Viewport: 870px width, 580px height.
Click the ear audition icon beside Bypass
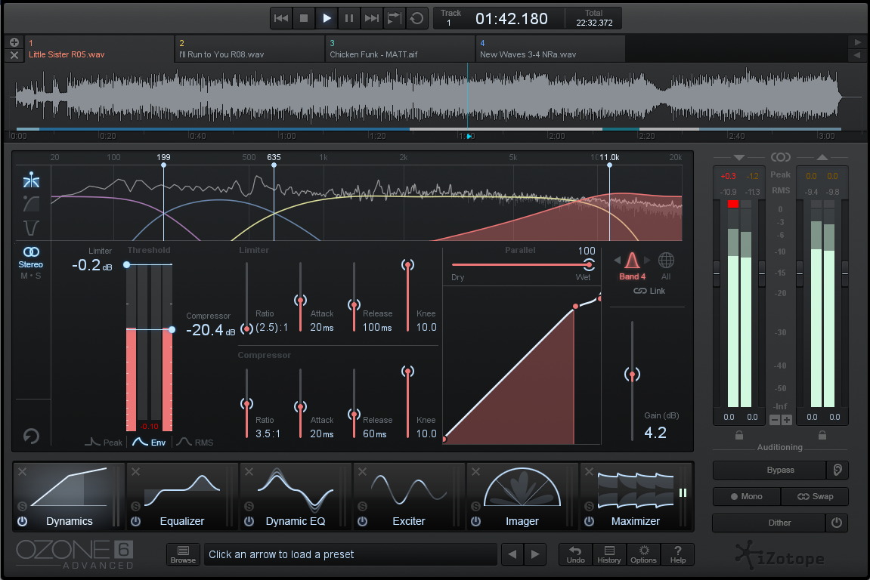point(837,470)
